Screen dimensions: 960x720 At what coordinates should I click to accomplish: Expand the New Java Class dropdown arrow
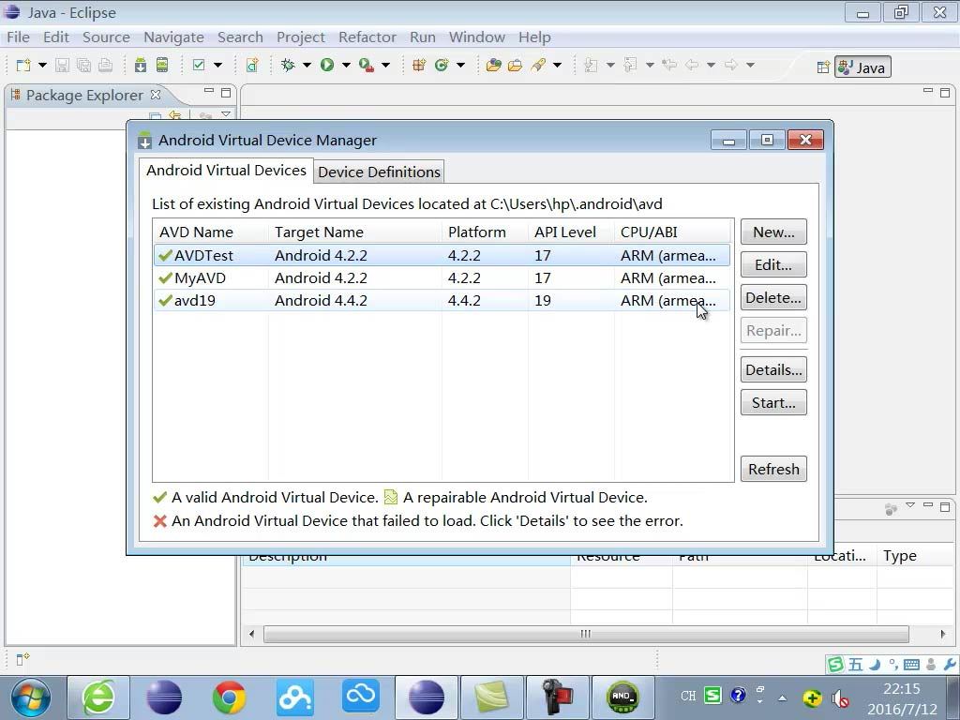460,65
